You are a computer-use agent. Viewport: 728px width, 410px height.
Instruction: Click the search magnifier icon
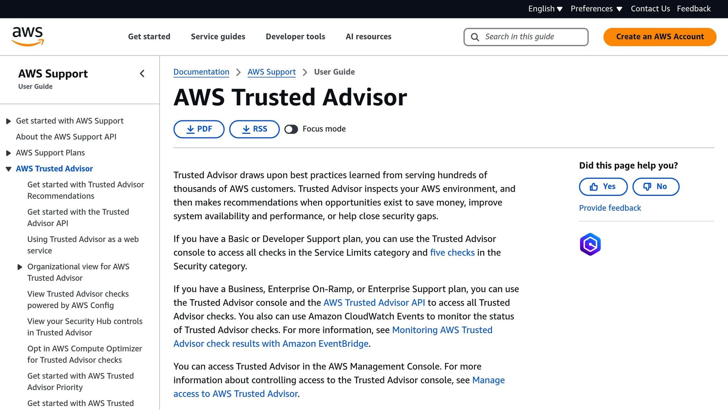pyautogui.click(x=475, y=37)
